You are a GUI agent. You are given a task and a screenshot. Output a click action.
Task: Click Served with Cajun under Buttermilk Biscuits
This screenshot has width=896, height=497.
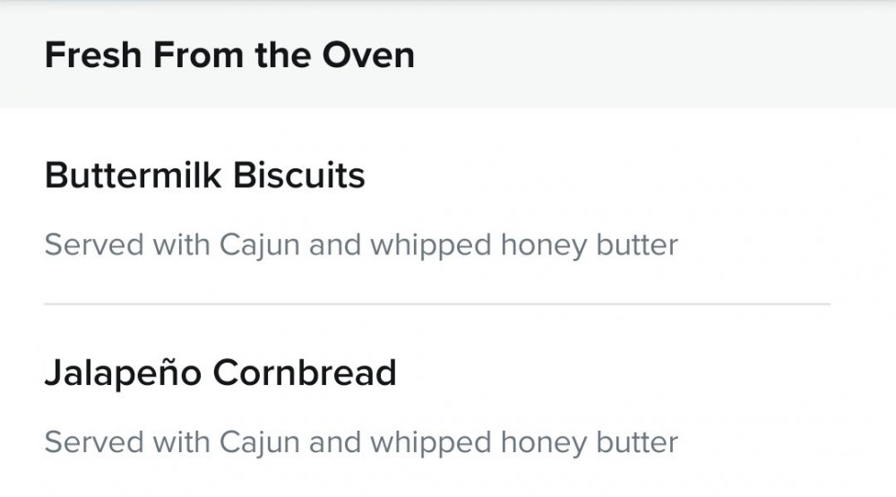click(172, 245)
